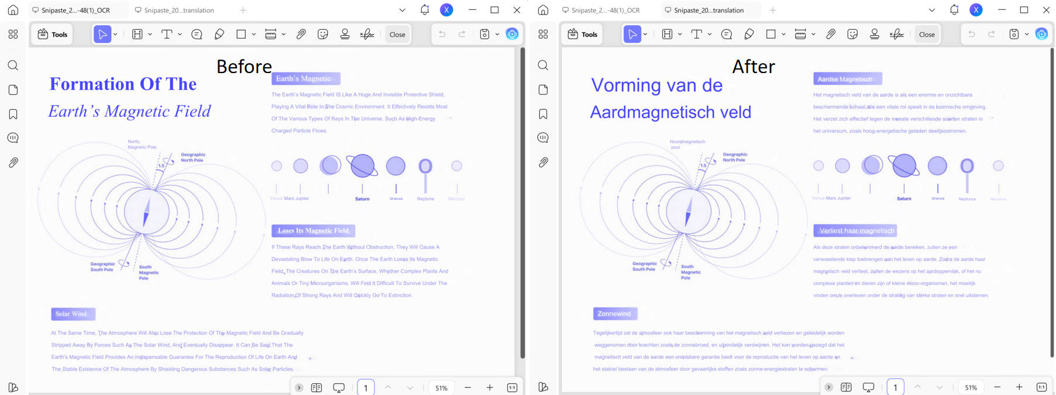This screenshot has width=1056, height=395.
Task: Open save options dropdown in right window
Action: [1027, 34]
